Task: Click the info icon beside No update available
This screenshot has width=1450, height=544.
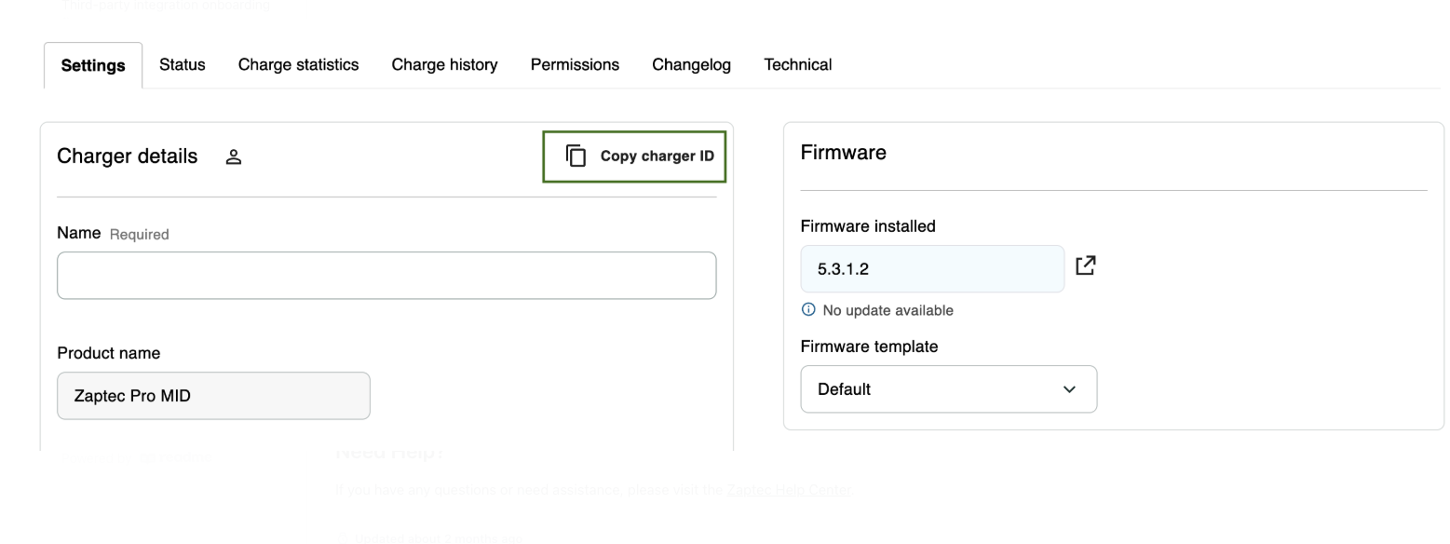Action: click(x=808, y=310)
